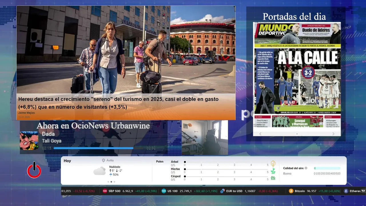Click the 'Nublado' weather condition text
Viewport: 366px width, 206px height.
115,167
